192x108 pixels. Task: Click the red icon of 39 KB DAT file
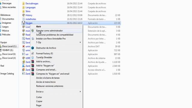click(23, 46)
